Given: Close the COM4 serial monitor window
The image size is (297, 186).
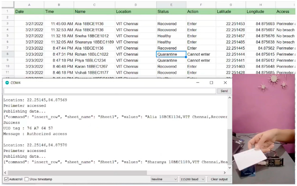Looking at the screenshot, I should [x=225, y=82].
